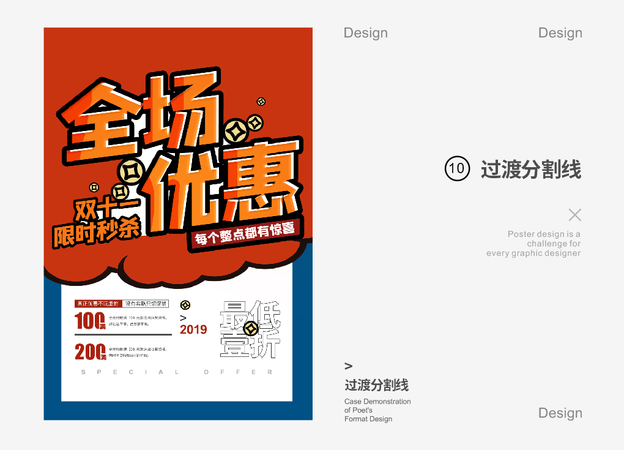
Task: Click the top-left Design label
Action: [x=365, y=33]
